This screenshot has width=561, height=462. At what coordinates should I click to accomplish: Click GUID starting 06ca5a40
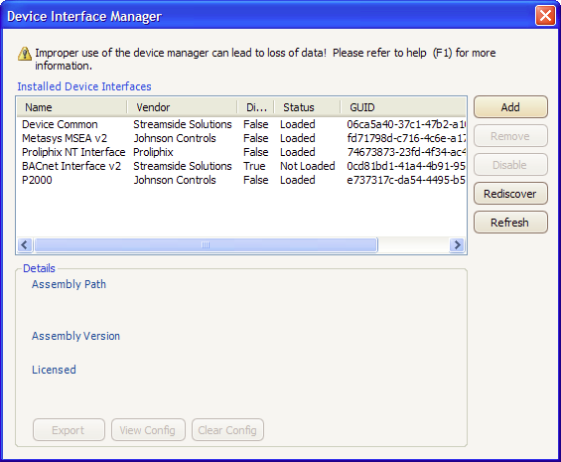(406, 124)
